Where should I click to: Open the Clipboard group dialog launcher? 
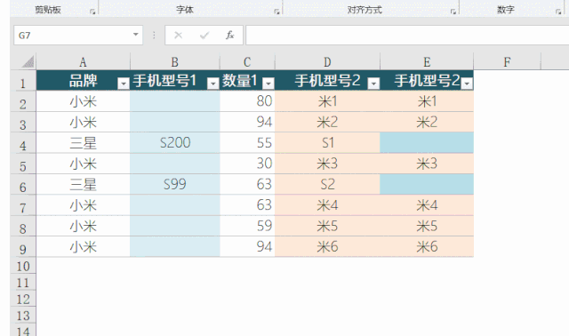92,12
